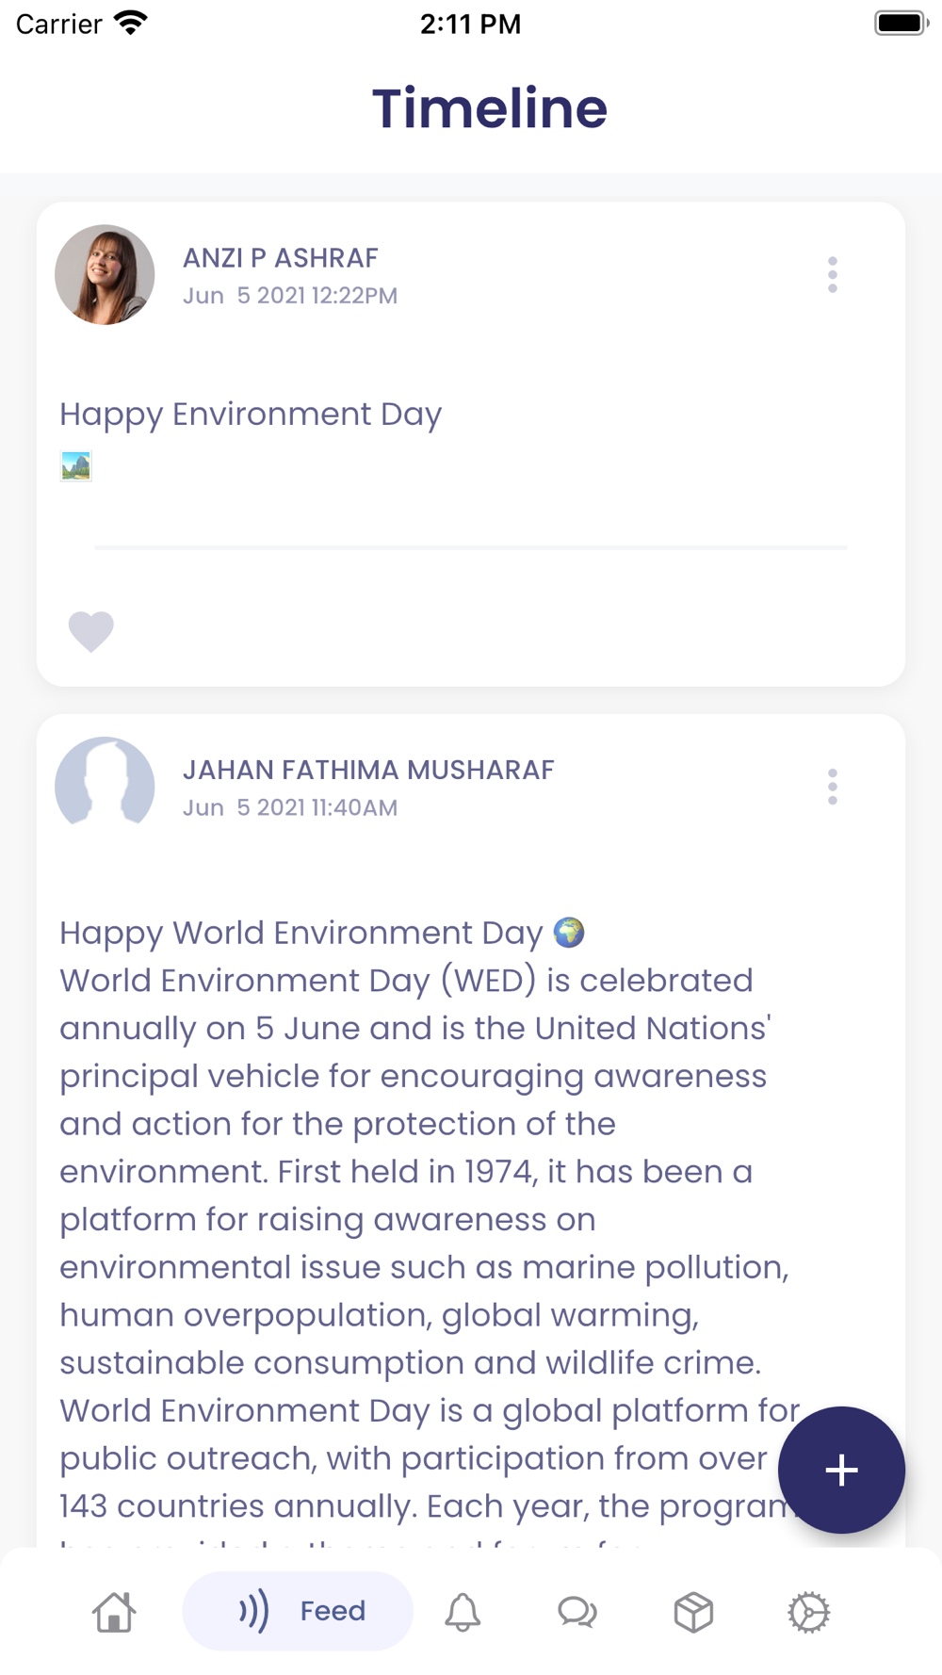Tap the name JAHAN FATHIMA MUSHARAF
Viewport: 942px width, 1675px height.
(368, 770)
